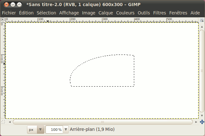The width and height of the screenshot is (205, 136).
Task: Toggle the Quick Mask button at bottom left
Action: tap(3, 122)
